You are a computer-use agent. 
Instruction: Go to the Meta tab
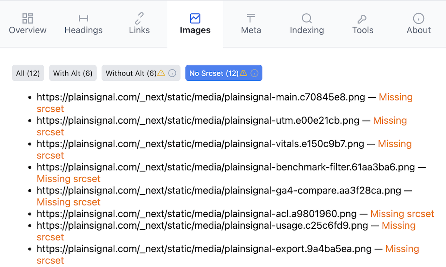251,24
